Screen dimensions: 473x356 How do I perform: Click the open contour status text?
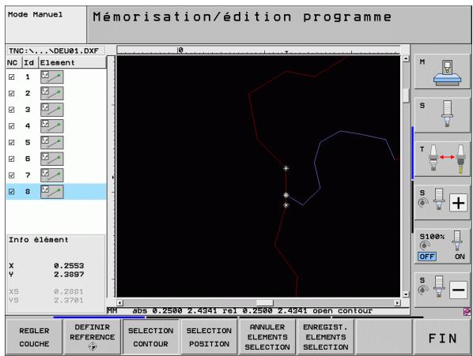pyautogui.click(x=342, y=310)
